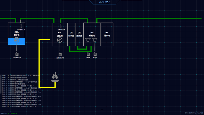The image size is (204, 115).
Task: Click the right 曝气机 text label
Action: (x=95, y=57)
